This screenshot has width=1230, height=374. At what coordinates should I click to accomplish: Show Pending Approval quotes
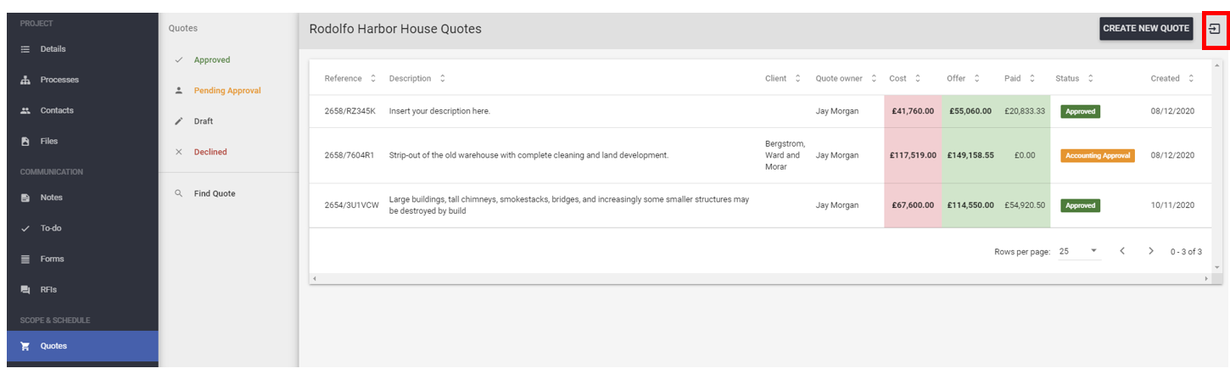pyautogui.click(x=228, y=90)
